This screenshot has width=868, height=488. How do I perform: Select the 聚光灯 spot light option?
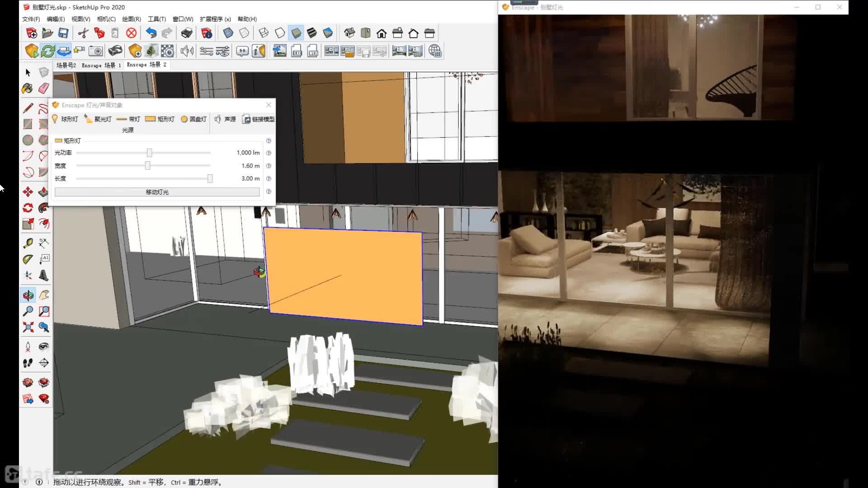98,119
